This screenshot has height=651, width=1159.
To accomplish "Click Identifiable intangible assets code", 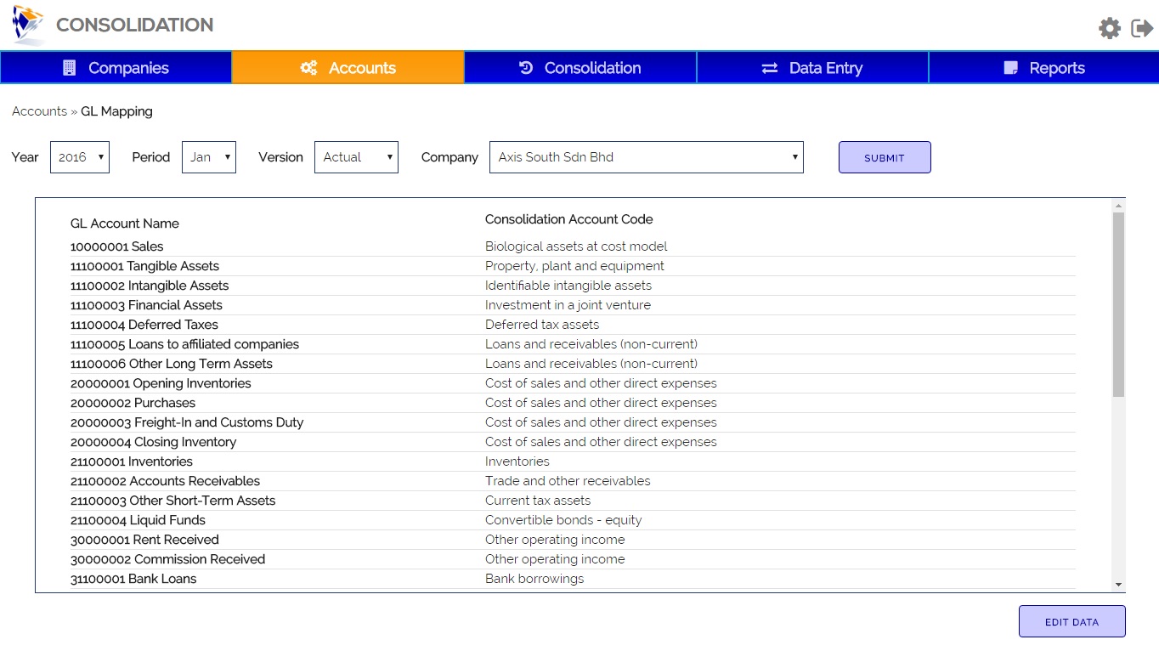I will (568, 286).
